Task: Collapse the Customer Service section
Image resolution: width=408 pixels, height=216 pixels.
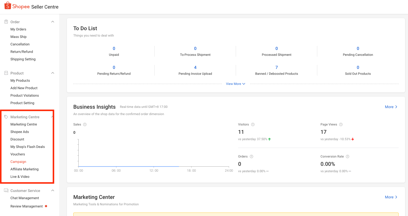Action: tap(53, 190)
